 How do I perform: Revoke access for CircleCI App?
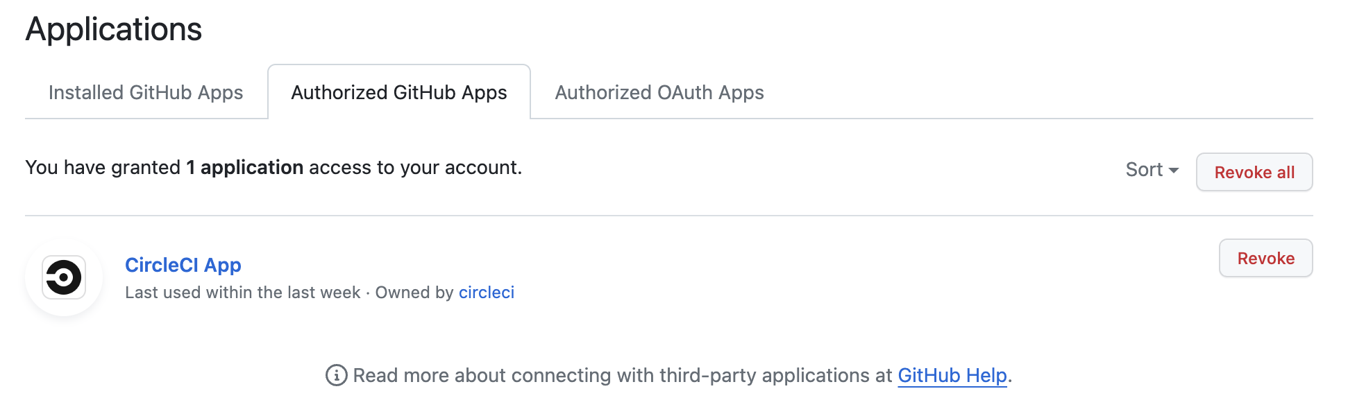pyautogui.click(x=1265, y=259)
